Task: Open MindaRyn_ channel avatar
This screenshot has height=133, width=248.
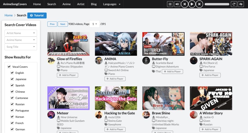Action: (146, 115)
